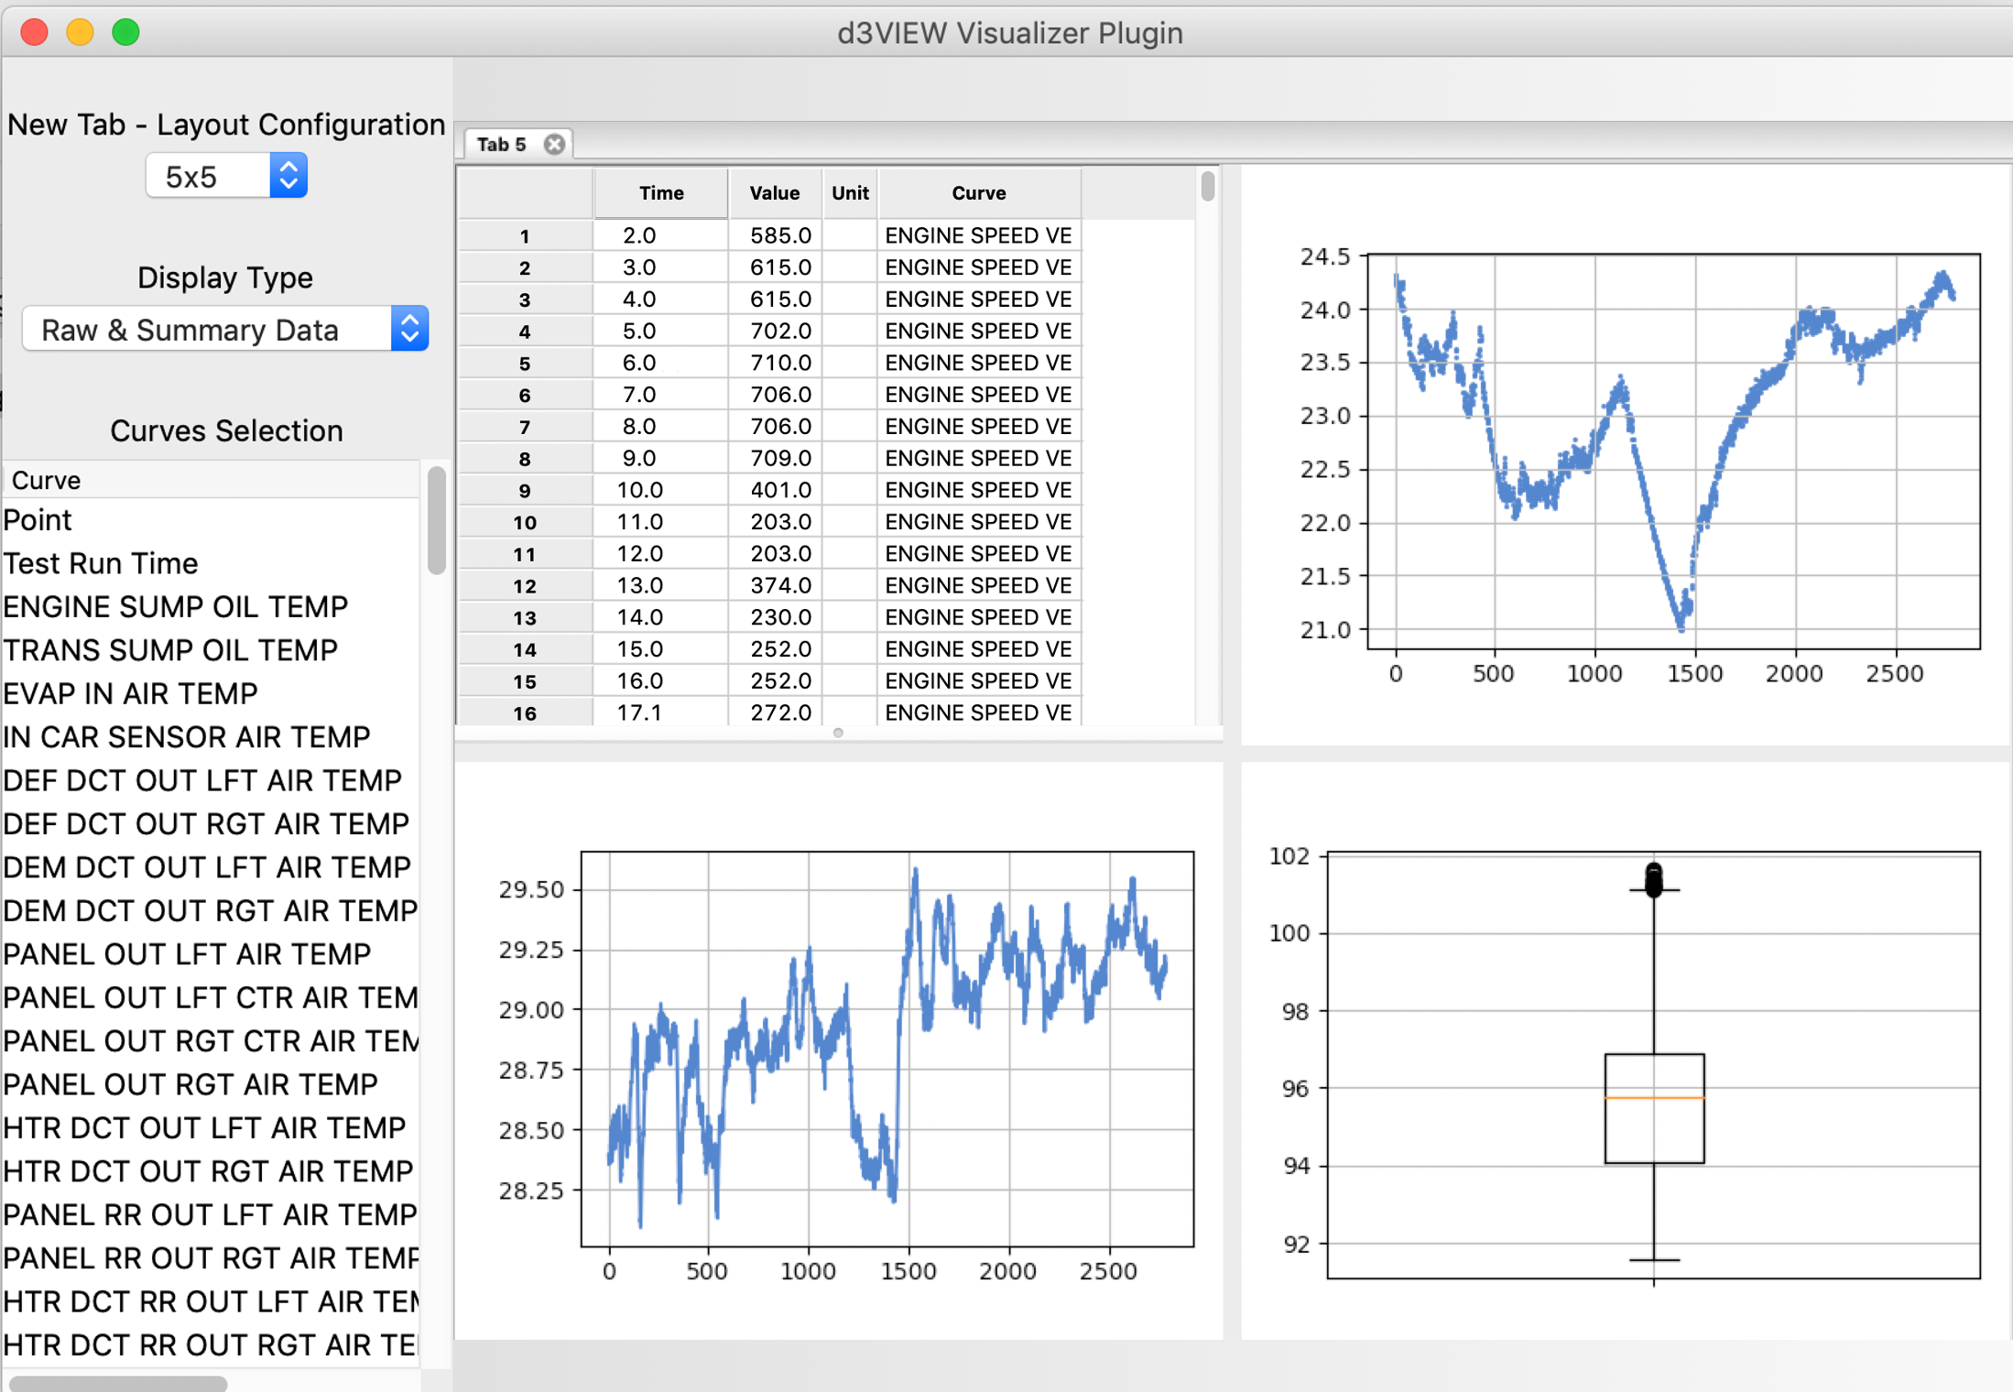2013x1392 pixels.
Task: Click the Curve column header in the table
Action: (x=979, y=193)
